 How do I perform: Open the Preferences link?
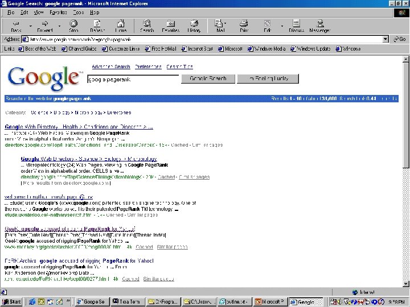click(x=148, y=67)
